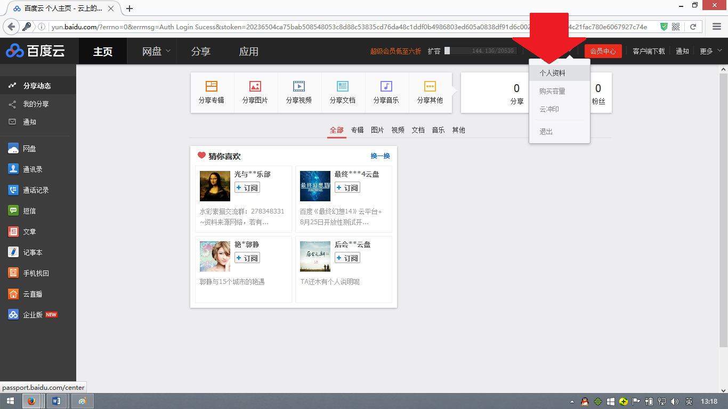Click 换一换 to refresh recommendations
Image resolution: width=728 pixels, height=409 pixels.
[x=381, y=156]
